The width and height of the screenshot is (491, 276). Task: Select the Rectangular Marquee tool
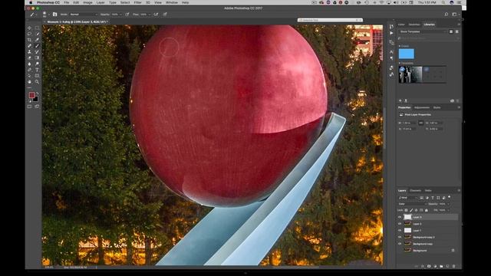tap(37, 28)
